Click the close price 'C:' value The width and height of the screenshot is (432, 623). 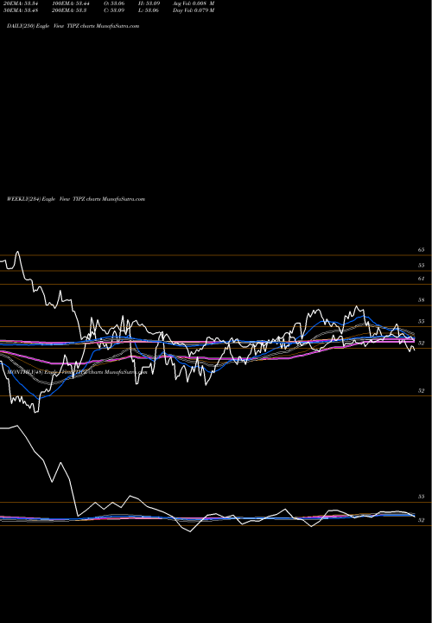114,10
